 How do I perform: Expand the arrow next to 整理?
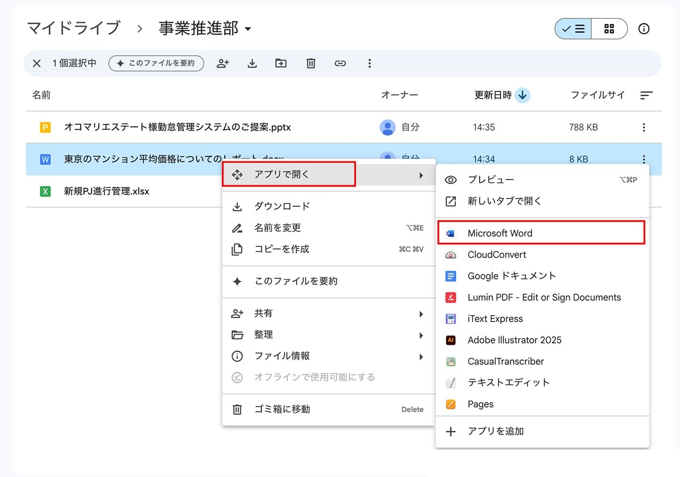(x=421, y=335)
